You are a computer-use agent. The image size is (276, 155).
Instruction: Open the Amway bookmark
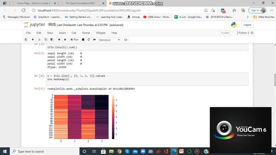pos(134,17)
